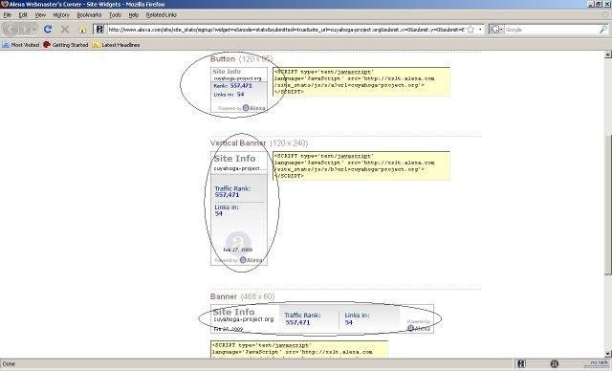
Task: Click the horizontal Banner Site Info preview
Action: tap(322, 318)
